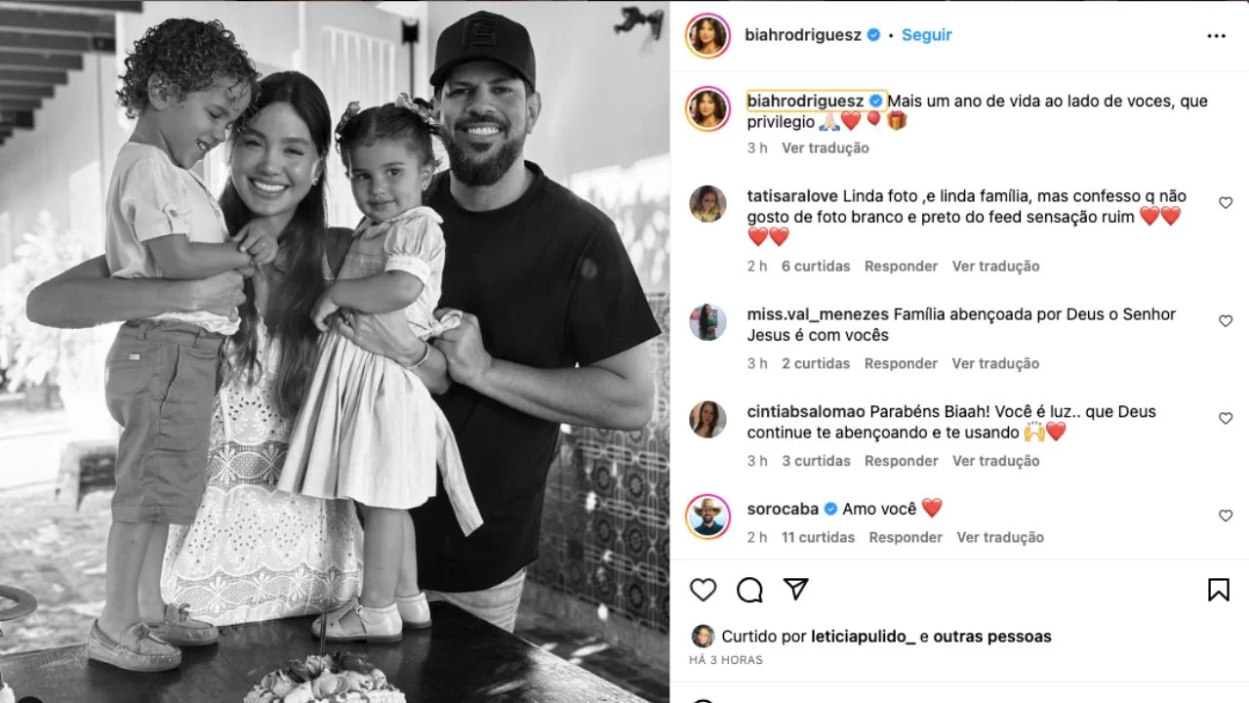Like the post with the heart icon

(703, 590)
